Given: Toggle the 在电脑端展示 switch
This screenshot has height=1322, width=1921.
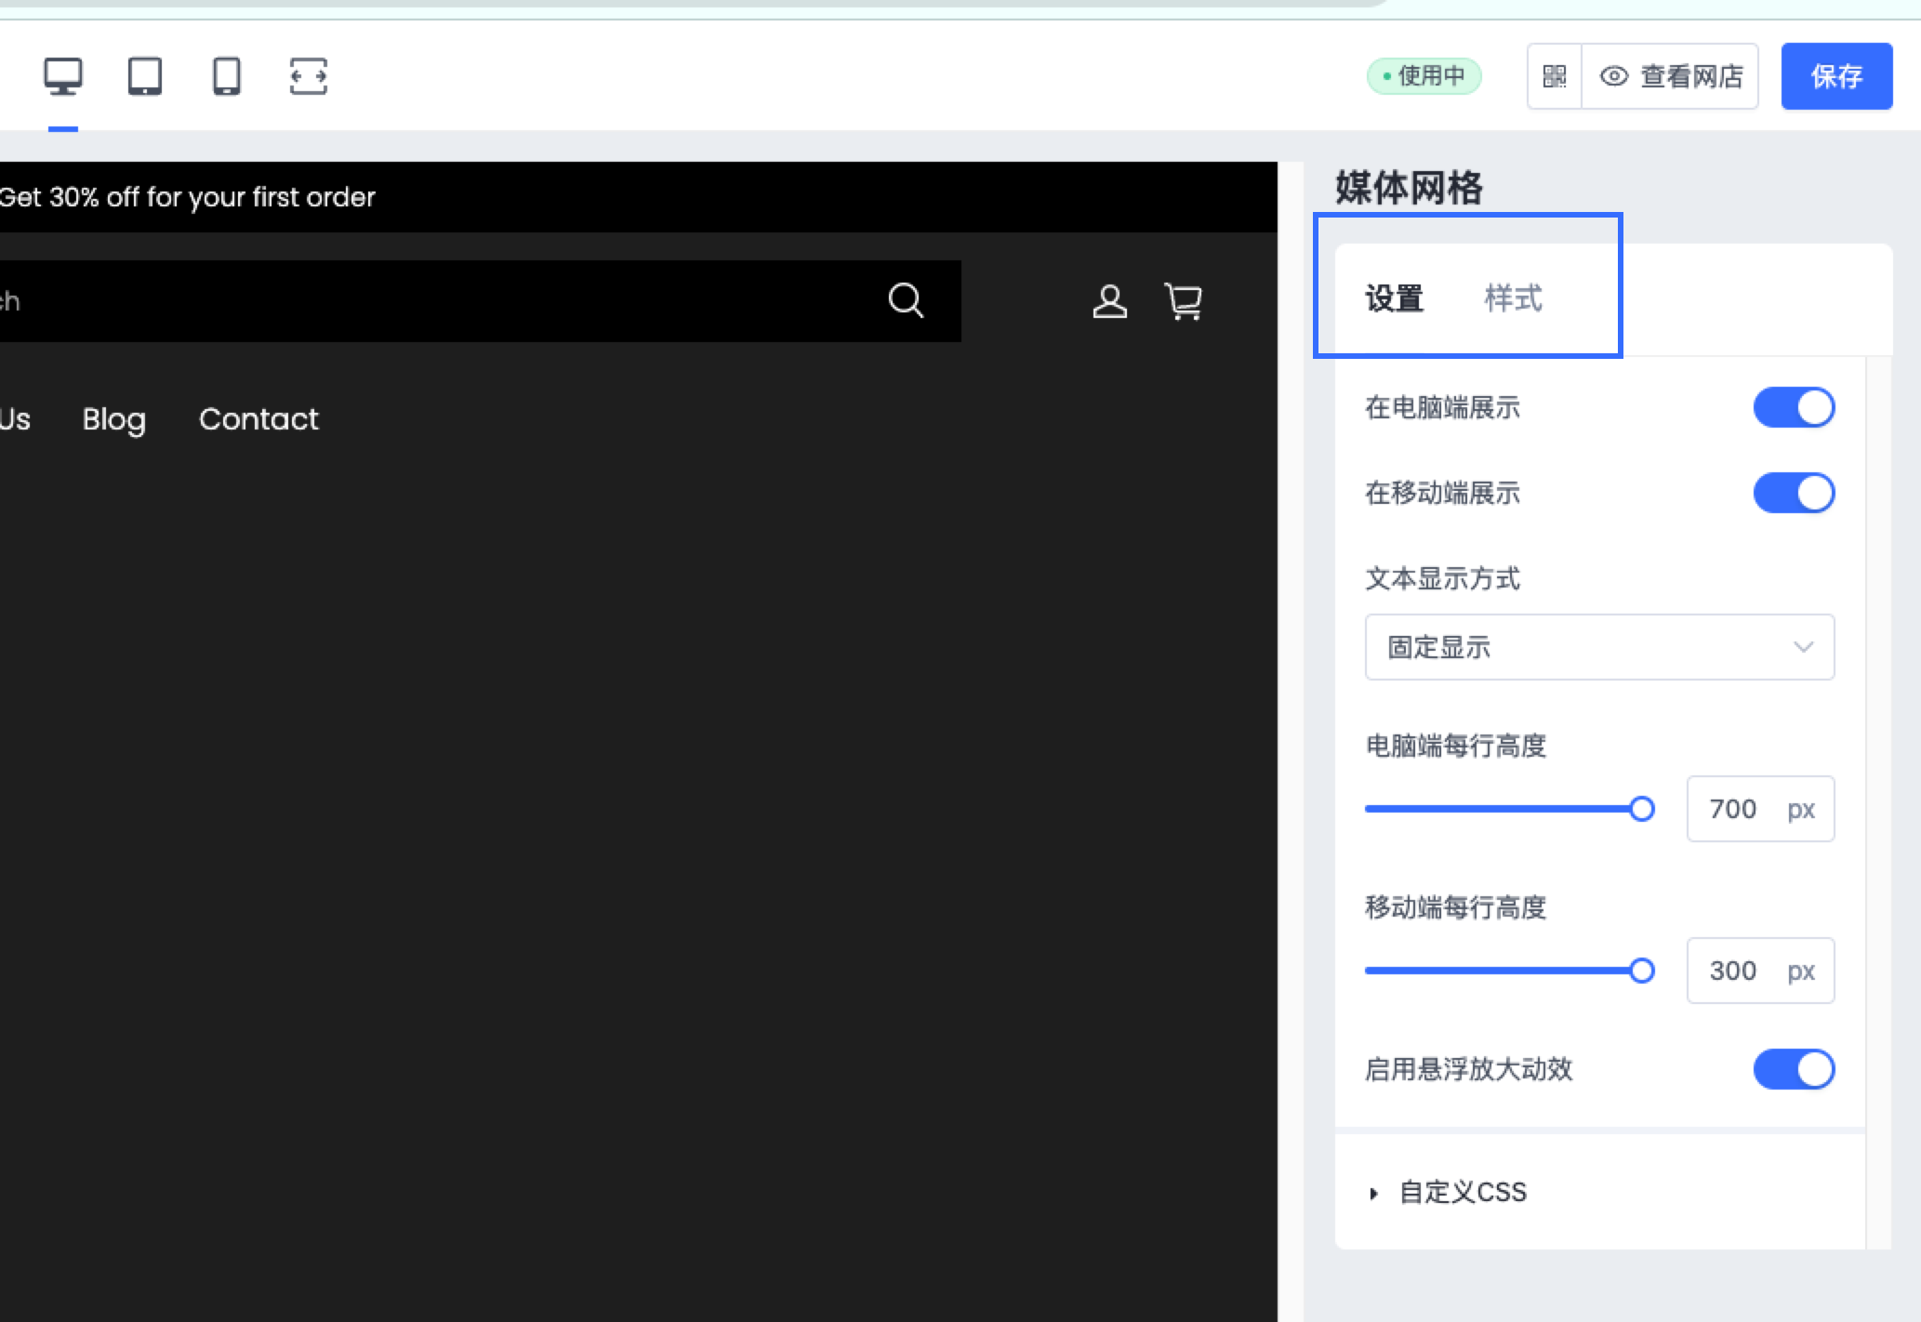Looking at the screenshot, I should click(1794, 407).
